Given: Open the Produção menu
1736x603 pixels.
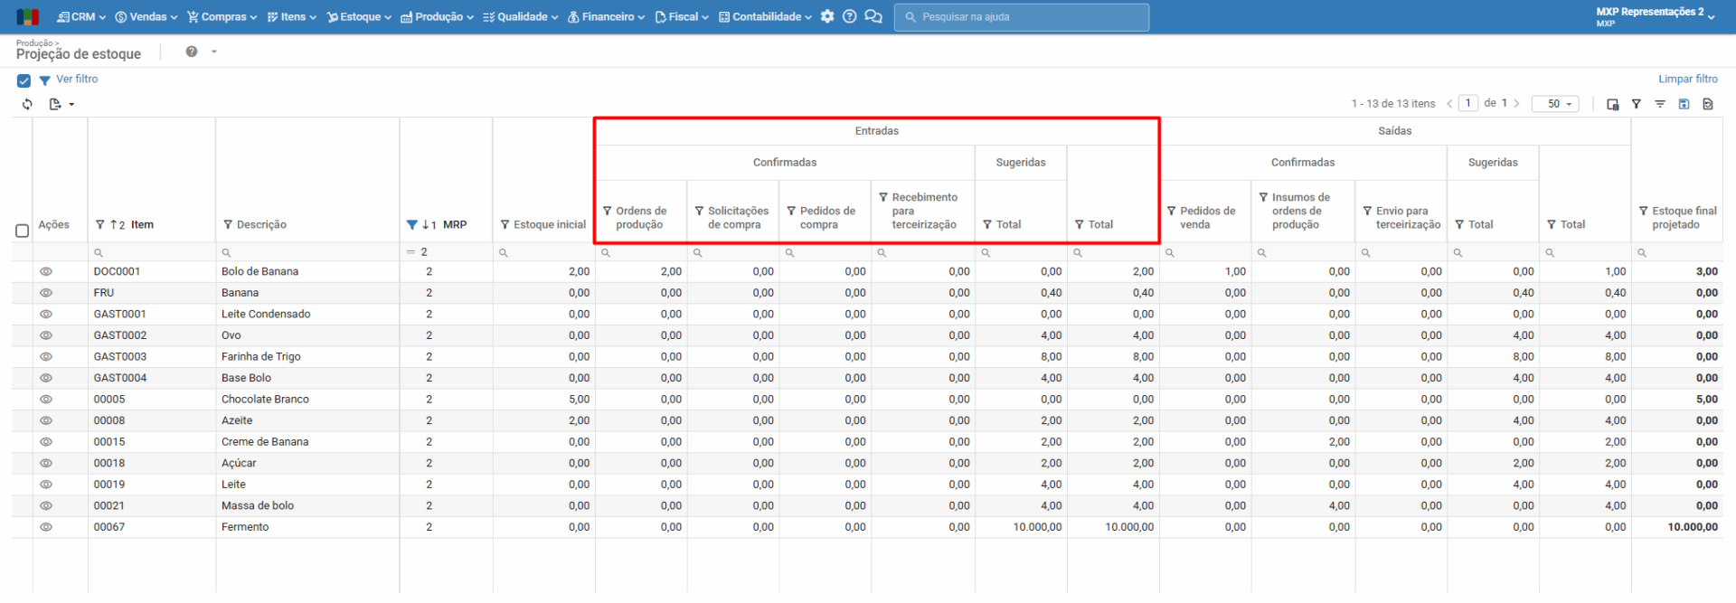Looking at the screenshot, I should [437, 16].
